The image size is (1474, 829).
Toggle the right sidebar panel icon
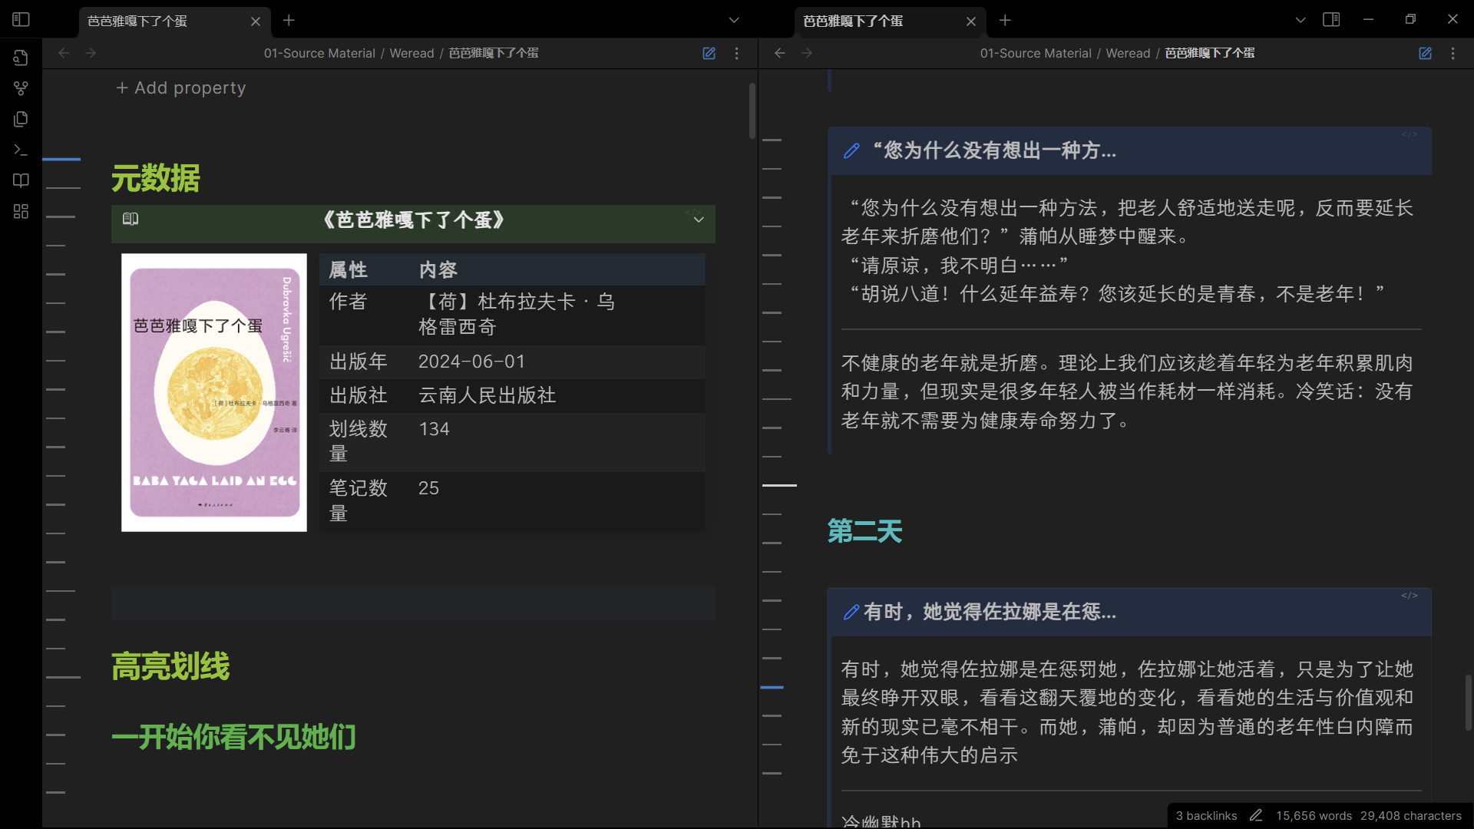[x=1331, y=20]
